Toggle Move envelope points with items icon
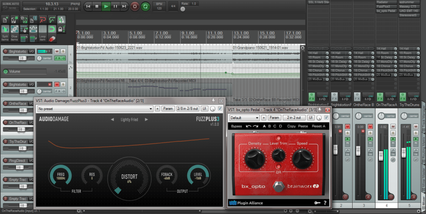Screen dimensions: 426x214 click(33, 29)
